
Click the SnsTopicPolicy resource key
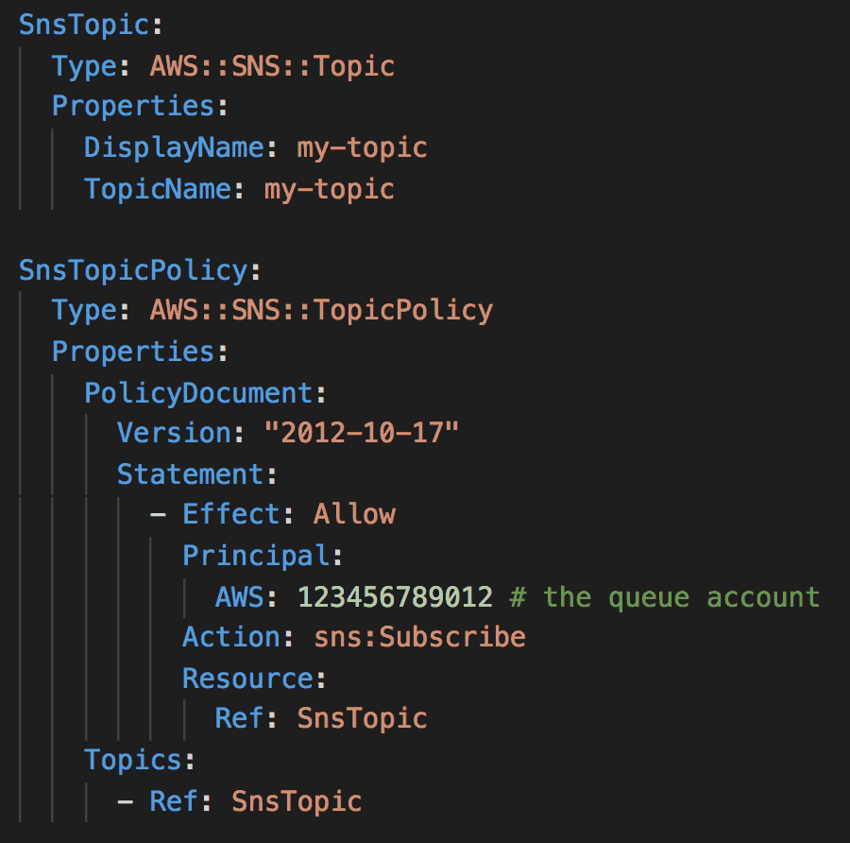tap(133, 270)
